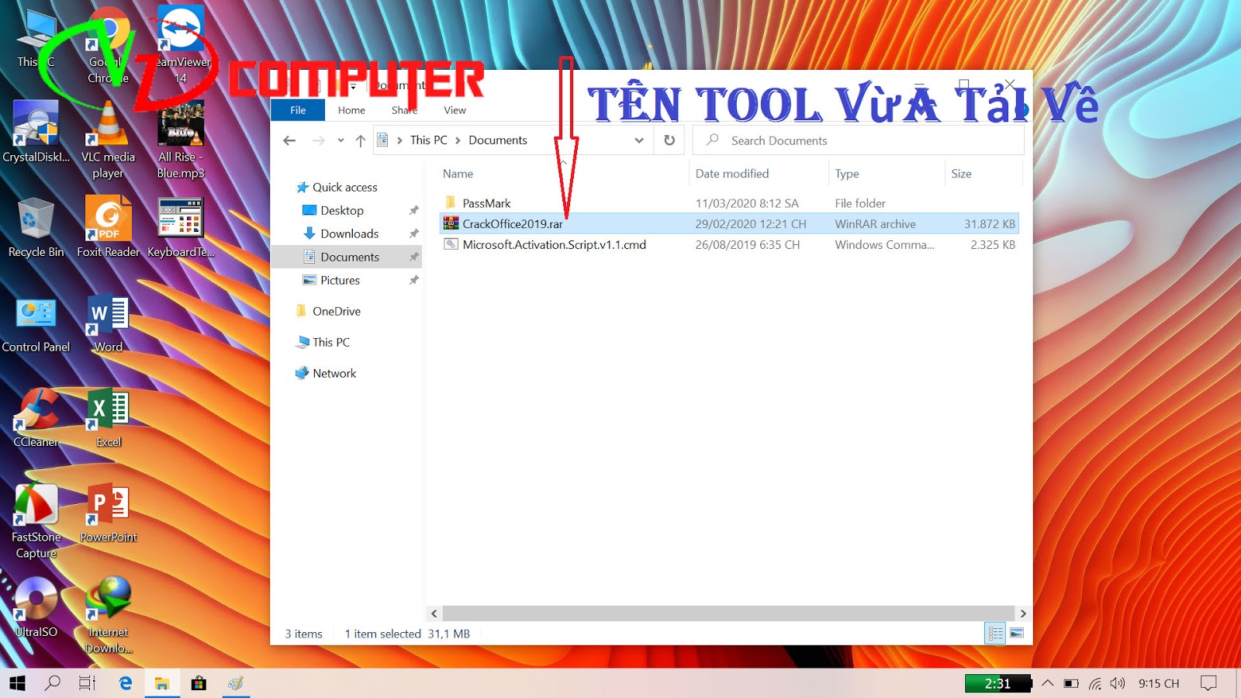1241x698 pixels.
Task: Open the KeyboardTest desktop shortcut
Action: tap(181, 227)
